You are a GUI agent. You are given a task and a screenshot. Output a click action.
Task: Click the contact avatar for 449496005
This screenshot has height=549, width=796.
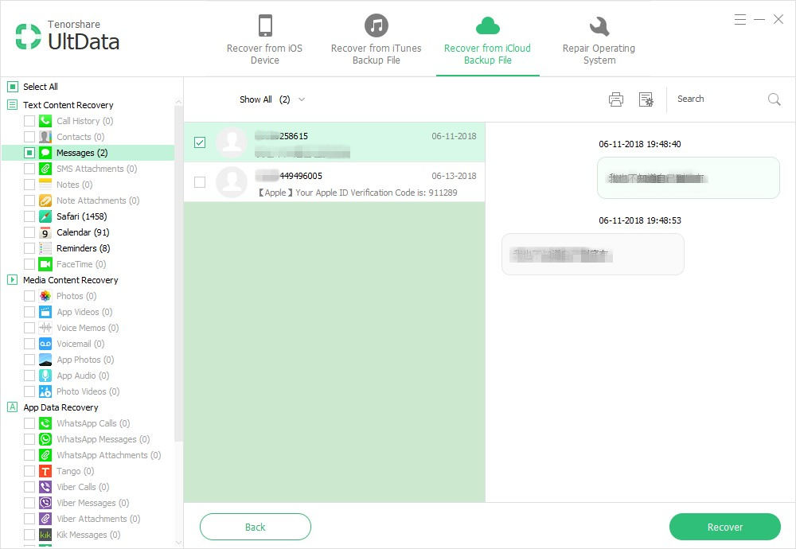click(232, 181)
